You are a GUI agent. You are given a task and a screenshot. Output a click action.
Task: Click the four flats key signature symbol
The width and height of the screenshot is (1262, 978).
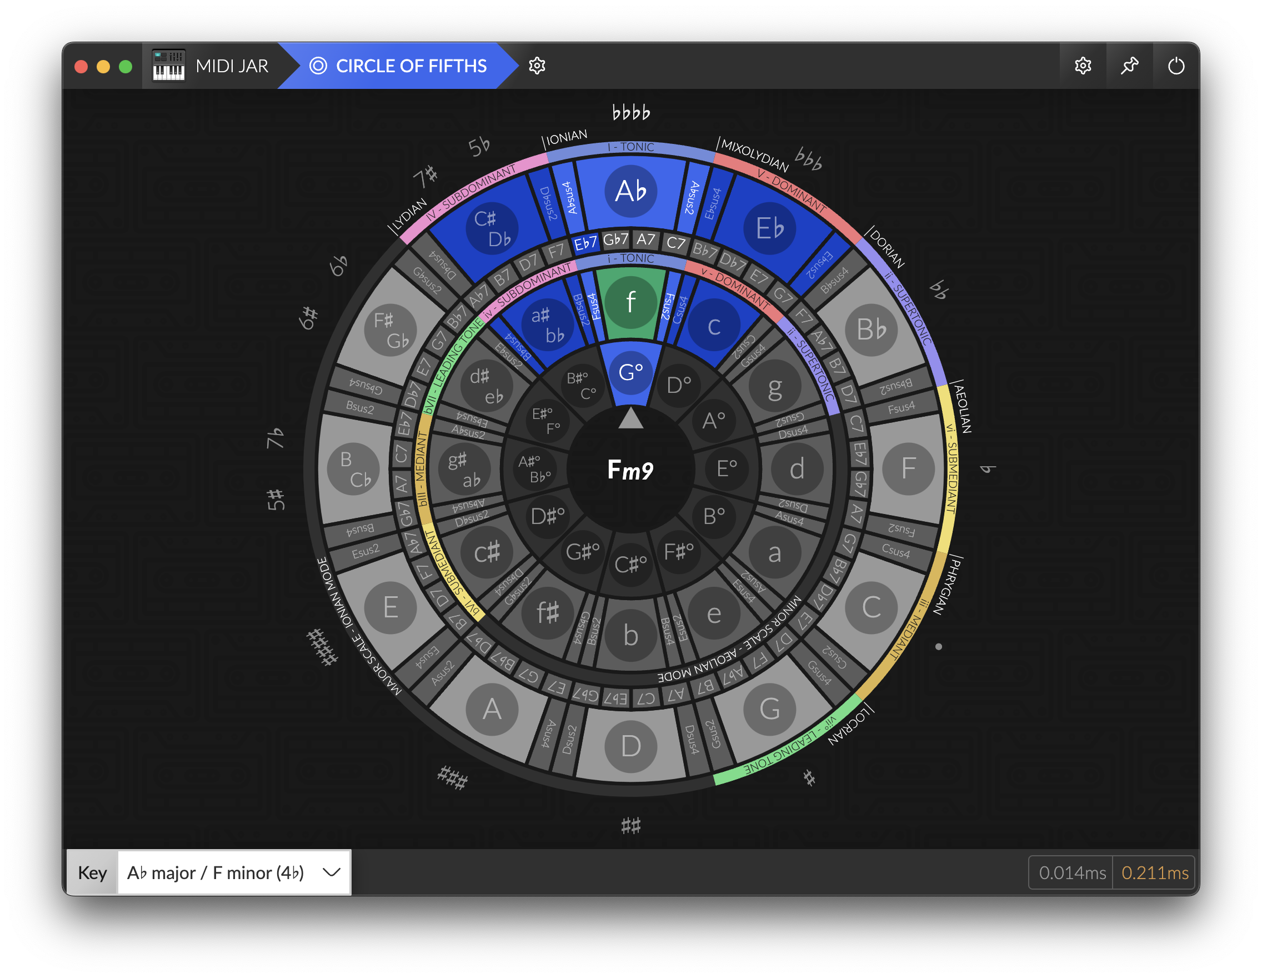pyautogui.click(x=631, y=113)
